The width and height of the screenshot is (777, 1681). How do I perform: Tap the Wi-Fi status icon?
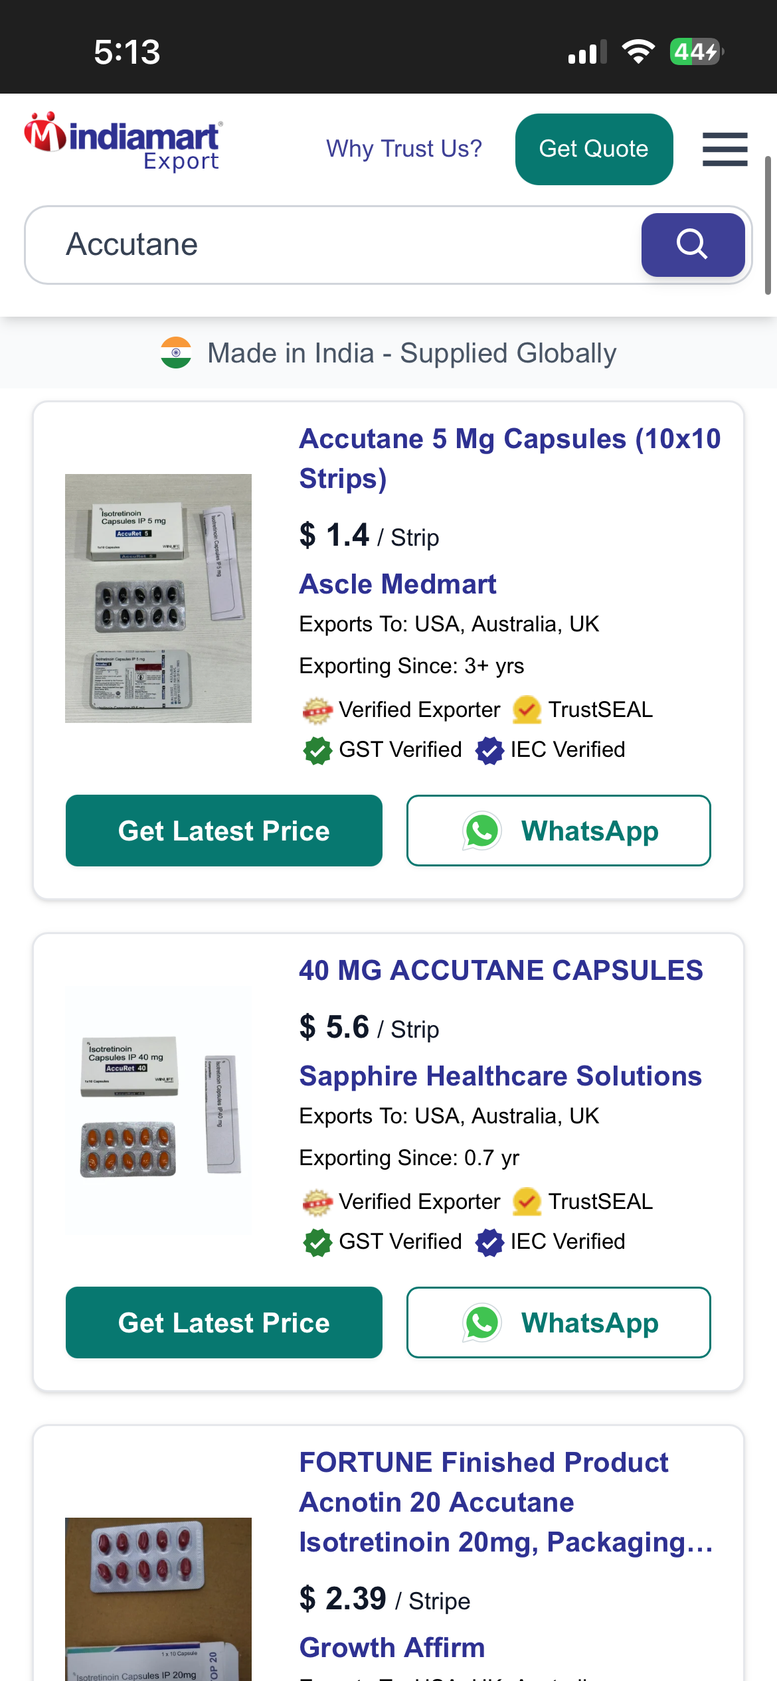638,52
